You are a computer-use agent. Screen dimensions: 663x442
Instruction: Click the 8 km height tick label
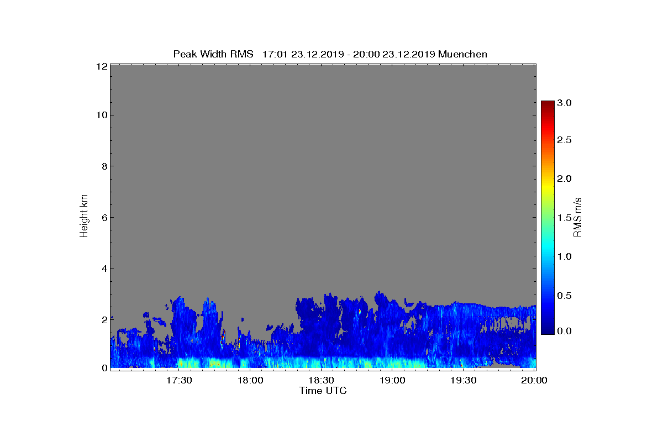pos(104,166)
